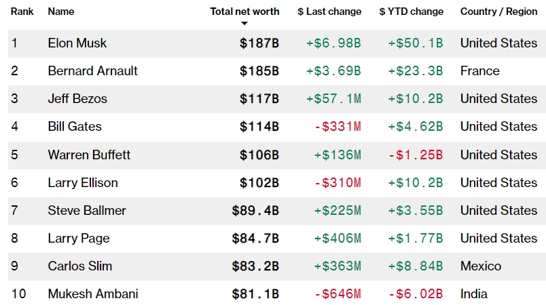Select Steve Ballmer in the list

pyautogui.click(x=87, y=211)
